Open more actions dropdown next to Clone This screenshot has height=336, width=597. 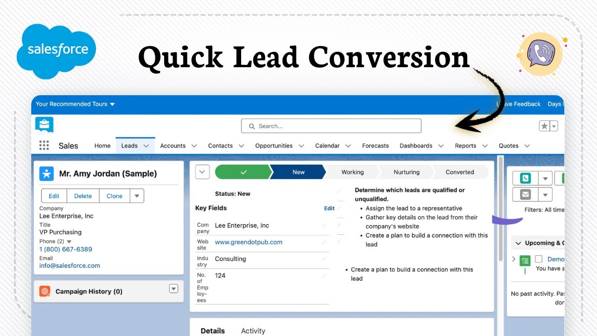coord(137,196)
